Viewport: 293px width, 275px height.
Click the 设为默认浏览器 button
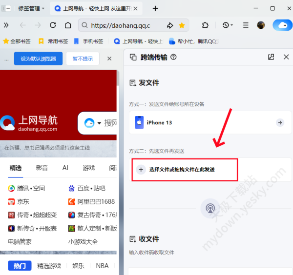click(38, 59)
